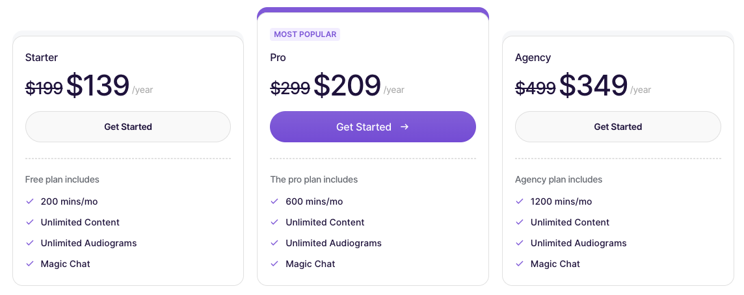
Task: Click the Most Popular badge
Action: pos(305,34)
